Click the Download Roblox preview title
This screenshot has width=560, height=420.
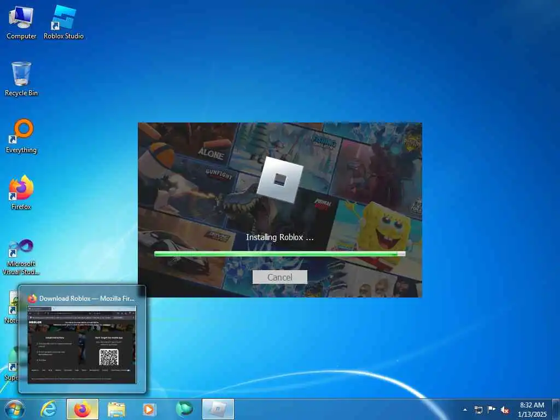click(87, 298)
